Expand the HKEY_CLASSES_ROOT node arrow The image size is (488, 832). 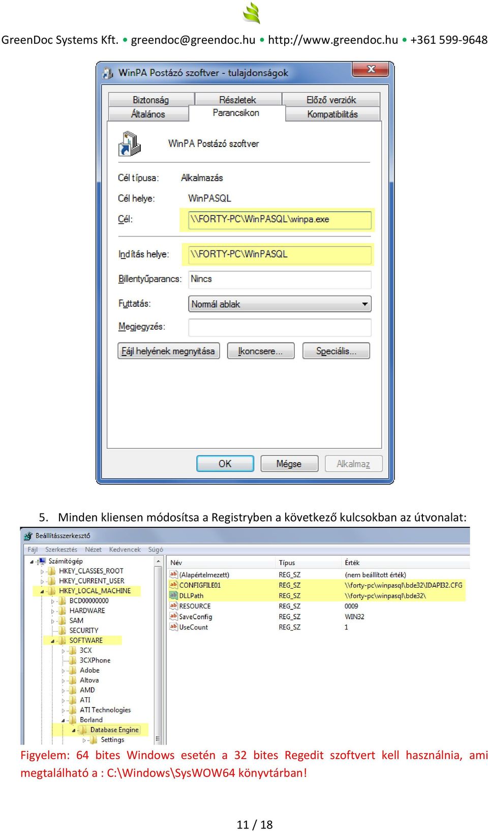[x=42, y=571]
